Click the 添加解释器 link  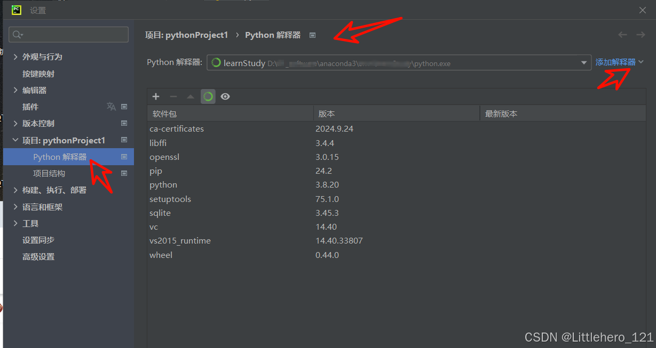615,62
